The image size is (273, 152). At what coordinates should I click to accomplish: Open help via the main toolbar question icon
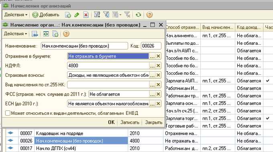149,15
